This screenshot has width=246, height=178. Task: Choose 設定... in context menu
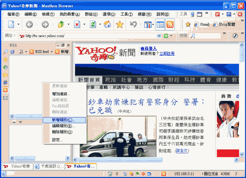(64, 140)
